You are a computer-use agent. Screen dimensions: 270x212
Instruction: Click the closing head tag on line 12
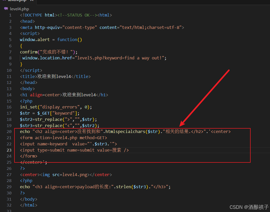click(29, 83)
